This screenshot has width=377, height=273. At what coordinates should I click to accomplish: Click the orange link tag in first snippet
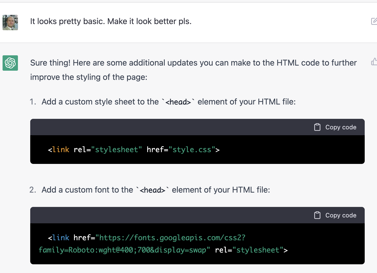tap(61, 150)
